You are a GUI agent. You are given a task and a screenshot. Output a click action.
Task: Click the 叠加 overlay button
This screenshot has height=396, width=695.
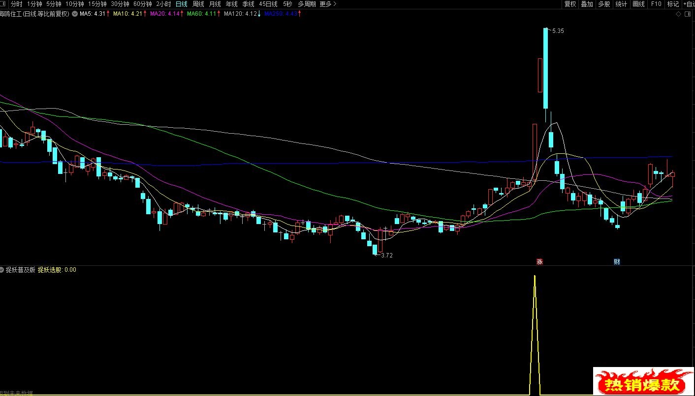click(587, 4)
